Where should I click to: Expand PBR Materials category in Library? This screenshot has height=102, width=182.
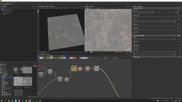coord(1,93)
